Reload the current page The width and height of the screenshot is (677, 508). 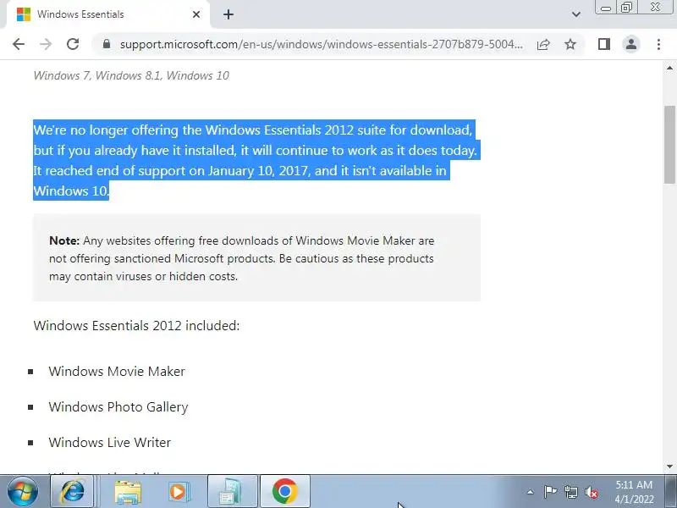tap(73, 44)
